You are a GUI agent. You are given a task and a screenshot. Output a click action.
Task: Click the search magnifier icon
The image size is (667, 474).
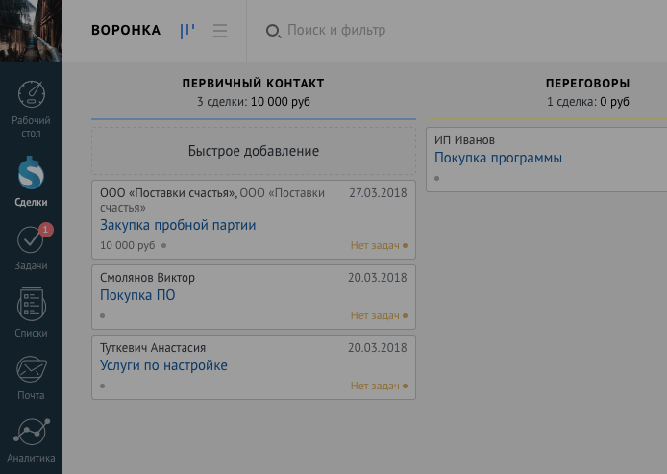[273, 31]
